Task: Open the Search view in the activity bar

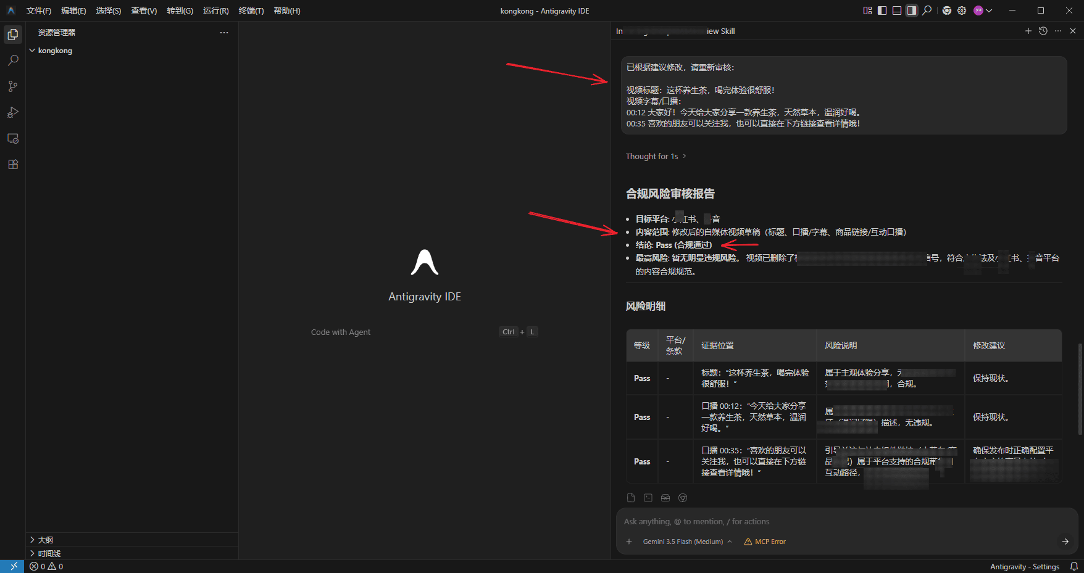Action: click(x=13, y=60)
